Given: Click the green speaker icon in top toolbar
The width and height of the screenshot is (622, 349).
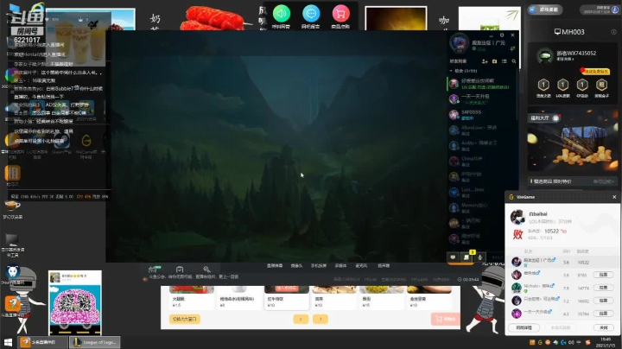Looking at the screenshot, I should [282, 14].
